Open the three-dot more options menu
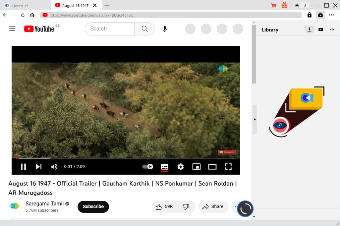This screenshot has width=340, height=226. point(331,15)
